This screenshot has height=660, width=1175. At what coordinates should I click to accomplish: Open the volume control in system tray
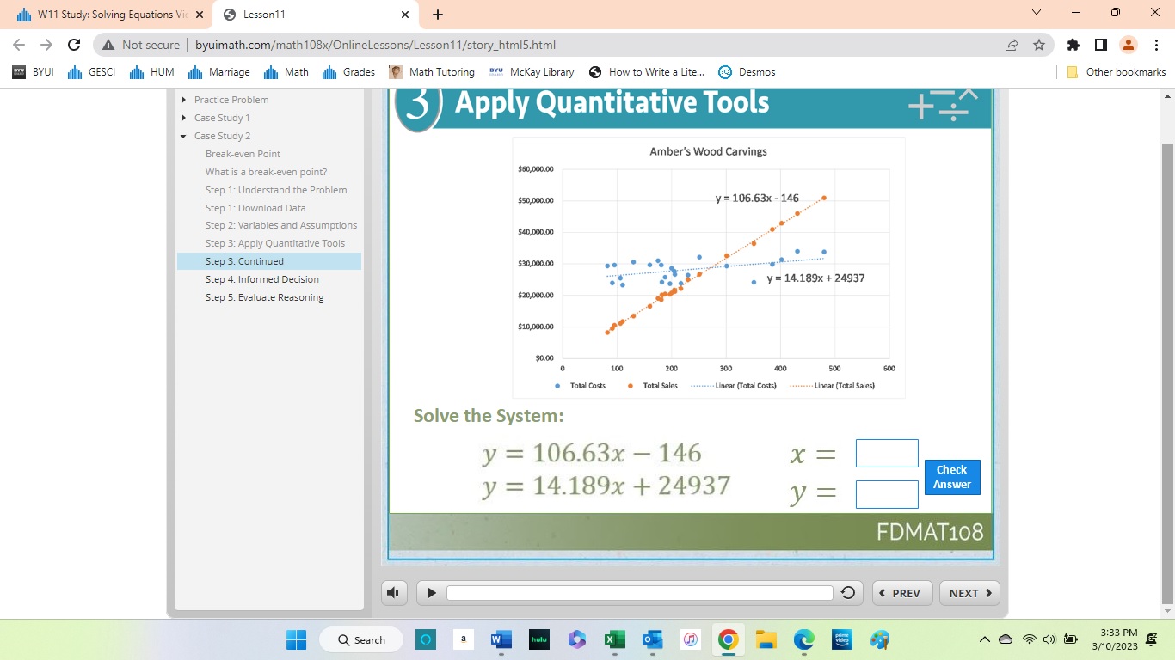click(x=1049, y=639)
